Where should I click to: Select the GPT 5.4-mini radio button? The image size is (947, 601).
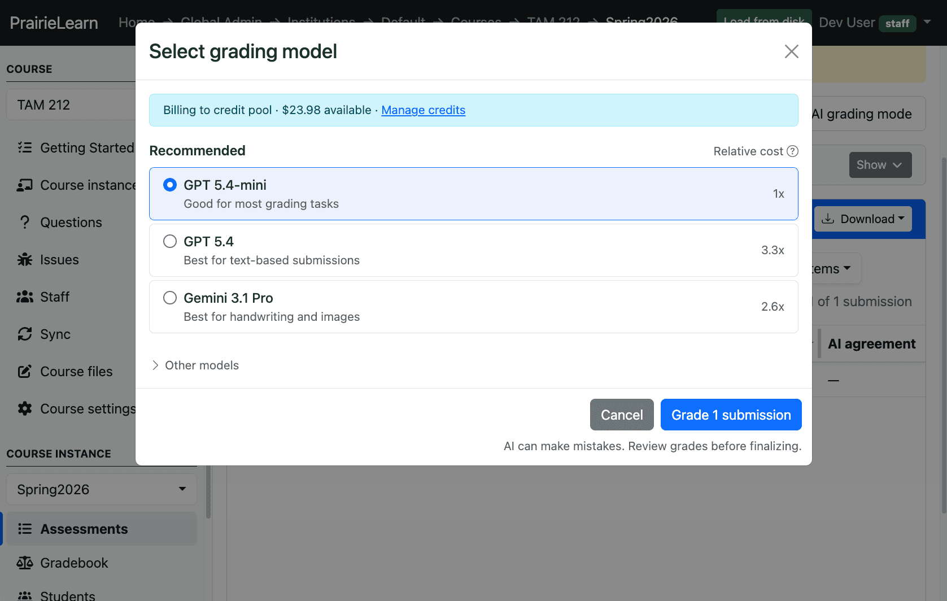pos(170,185)
